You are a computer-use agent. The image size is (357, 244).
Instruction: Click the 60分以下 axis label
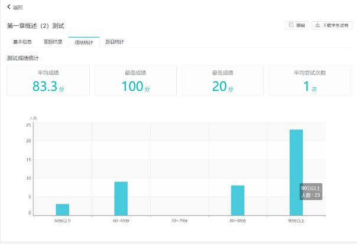click(x=63, y=221)
